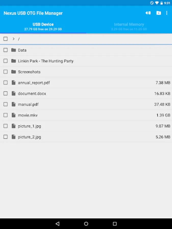Click the 5.26 MB size value
The height and width of the screenshot is (229, 172).
pos(163,137)
